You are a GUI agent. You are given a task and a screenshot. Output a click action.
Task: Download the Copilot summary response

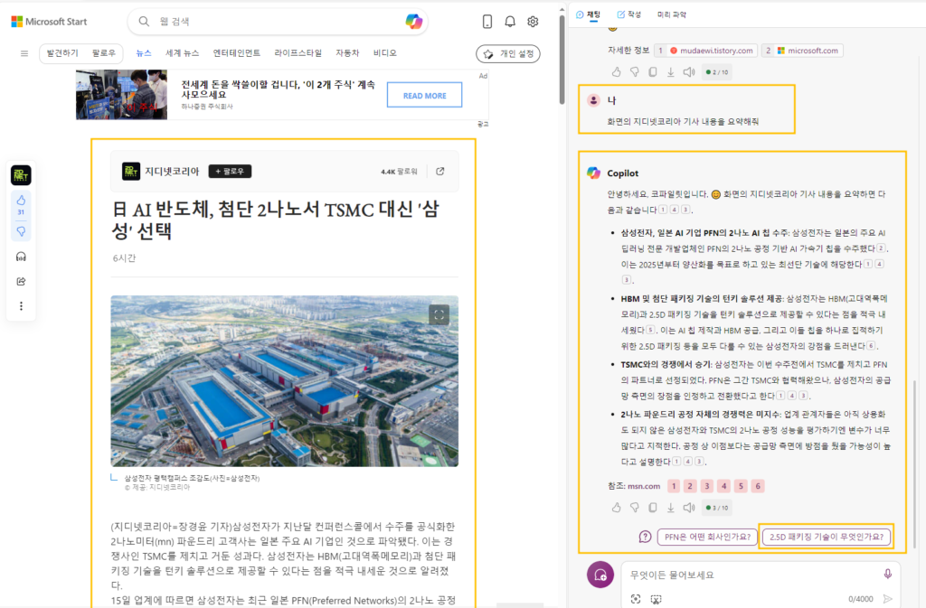pyautogui.click(x=670, y=507)
